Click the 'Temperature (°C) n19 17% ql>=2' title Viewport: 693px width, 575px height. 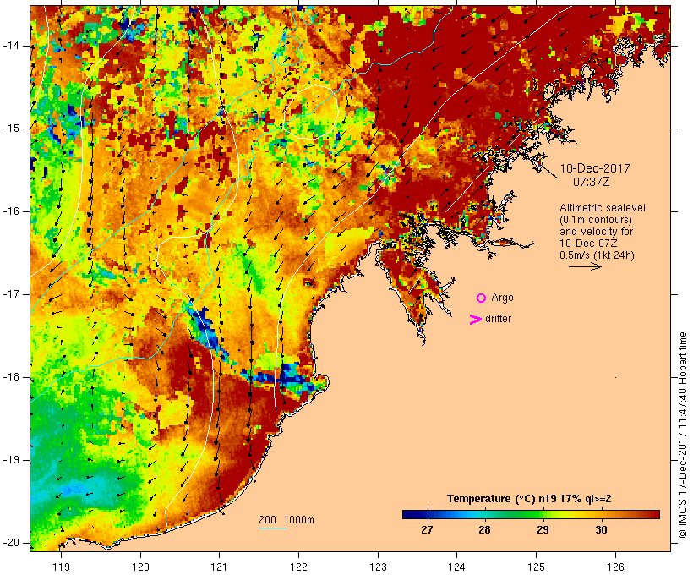click(529, 499)
